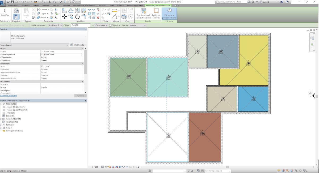This screenshot has height=173, width=319.
Task: Enable the Direttrice checkbox
Action: tap(111, 25)
